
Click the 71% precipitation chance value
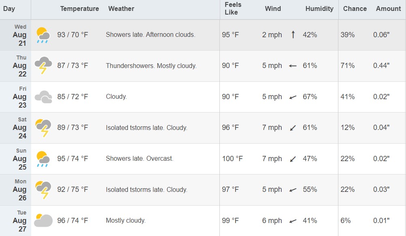pos(347,66)
